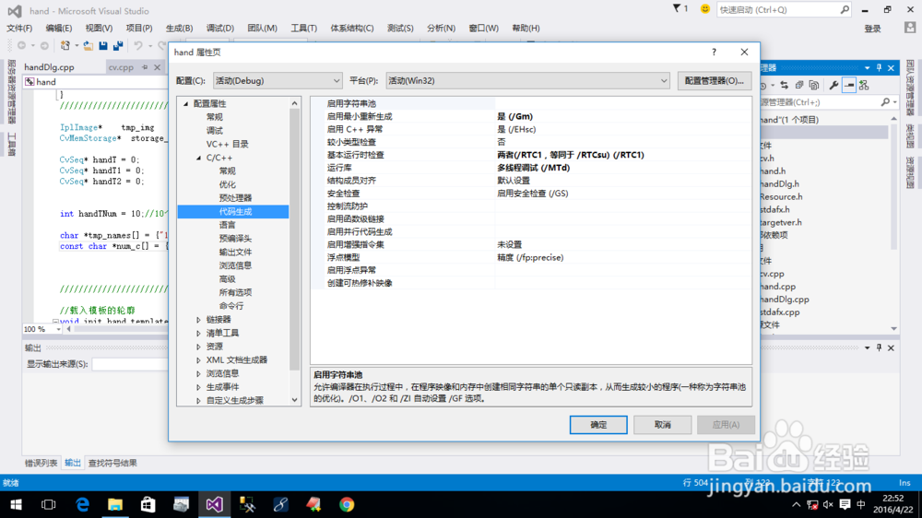Open the 编辑(E) menu
This screenshot has width=922, height=518.
click(59, 28)
